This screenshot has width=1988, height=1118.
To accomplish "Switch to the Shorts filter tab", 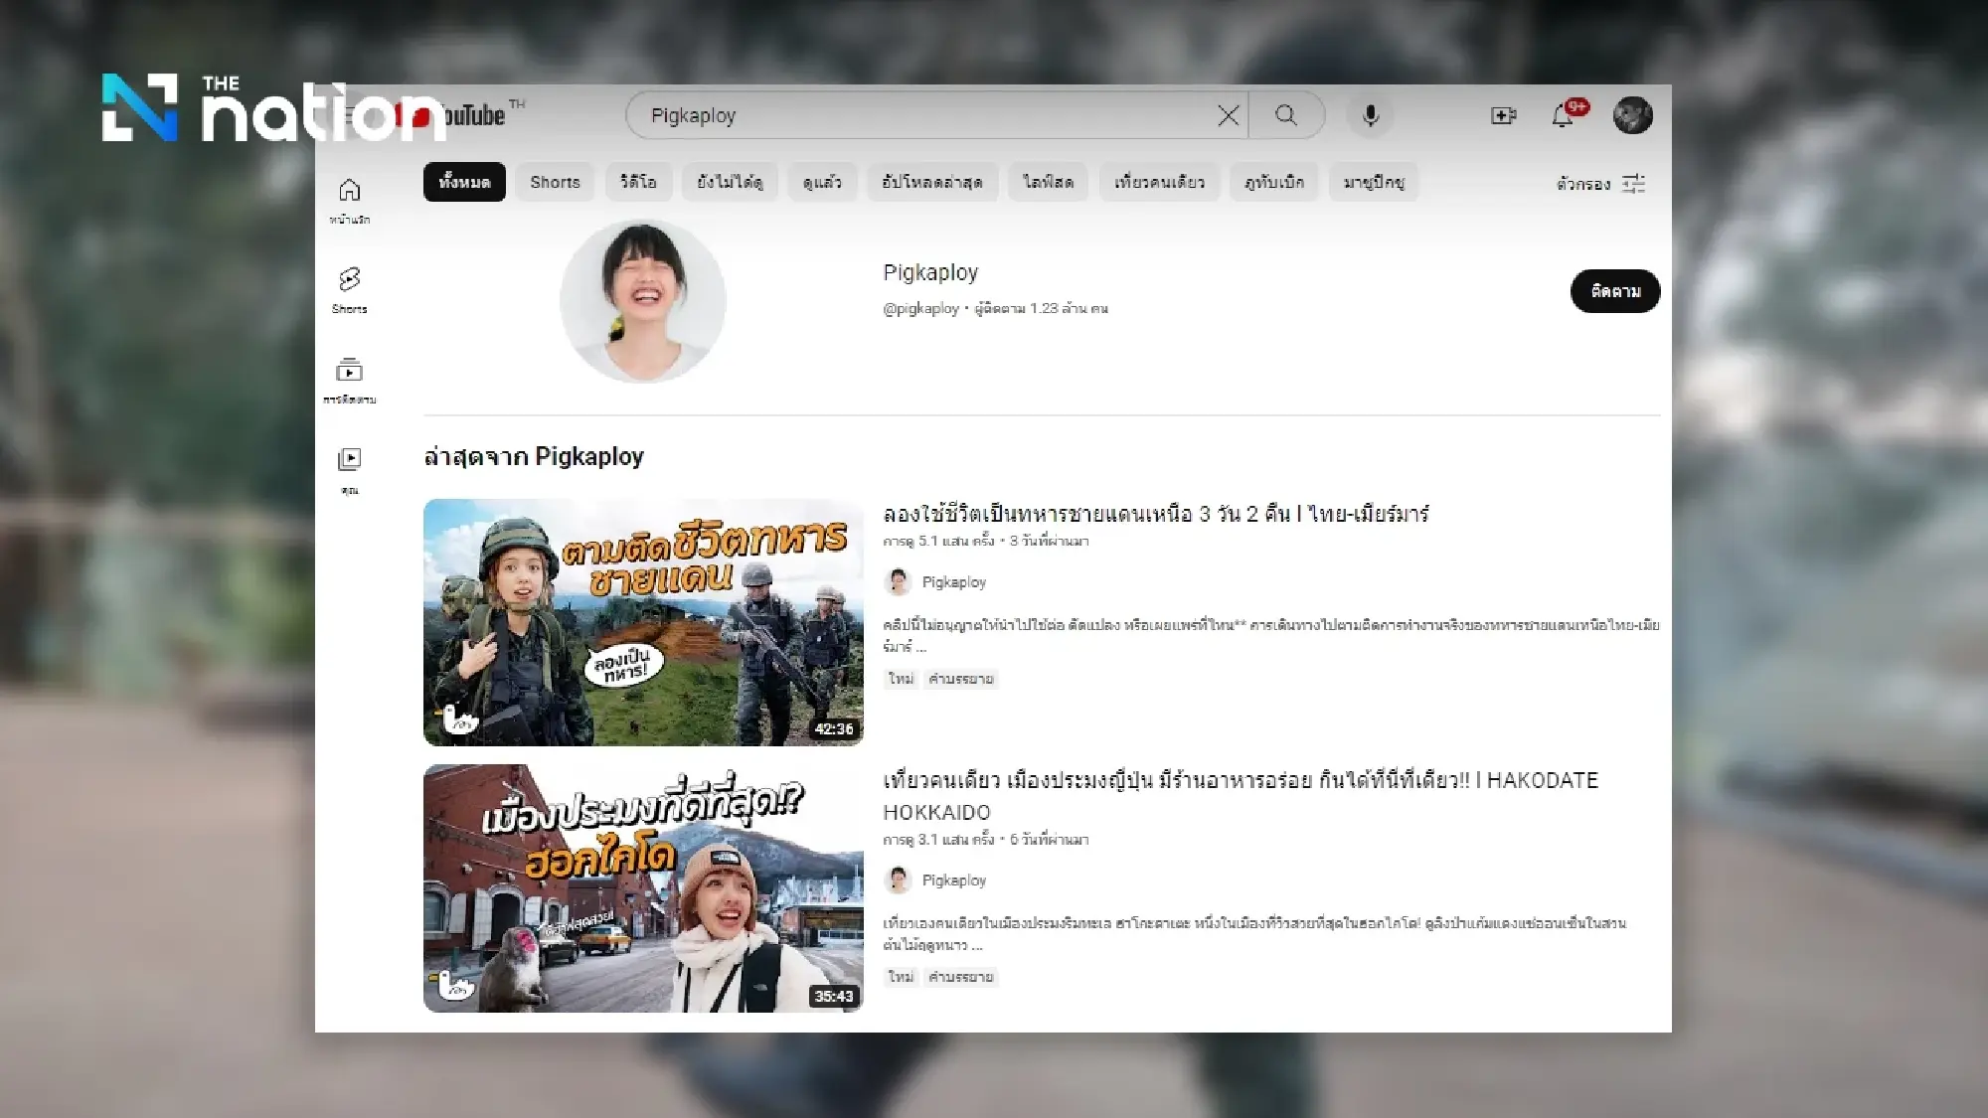I will [x=554, y=182].
